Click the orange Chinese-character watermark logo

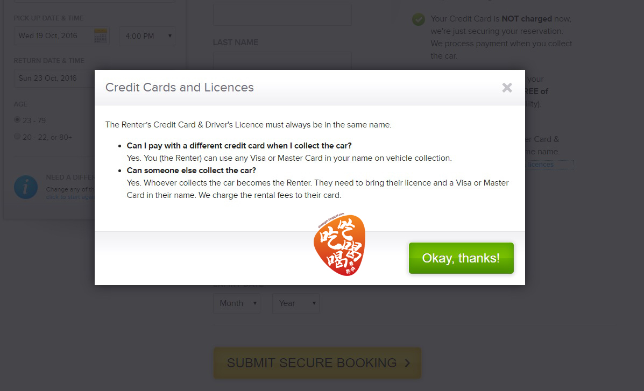pyautogui.click(x=339, y=245)
